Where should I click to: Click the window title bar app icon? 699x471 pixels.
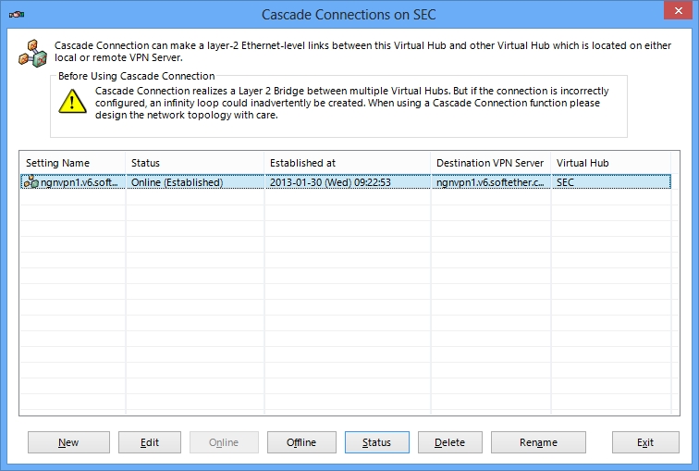[x=17, y=14]
